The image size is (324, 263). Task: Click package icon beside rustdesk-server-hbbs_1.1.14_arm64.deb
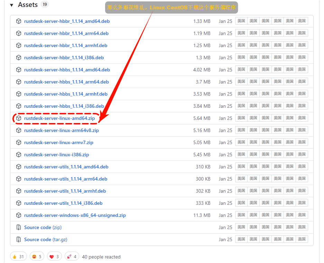click(x=19, y=82)
